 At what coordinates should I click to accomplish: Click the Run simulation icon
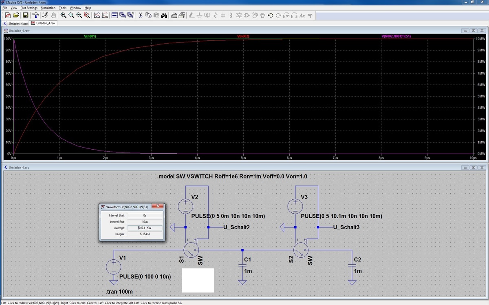pyautogui.click(x=44, y=15)
